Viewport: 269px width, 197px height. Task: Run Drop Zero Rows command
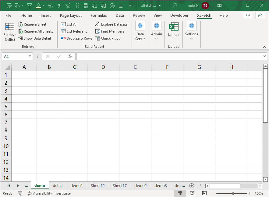pyautogui.click(x=76, y=38)
